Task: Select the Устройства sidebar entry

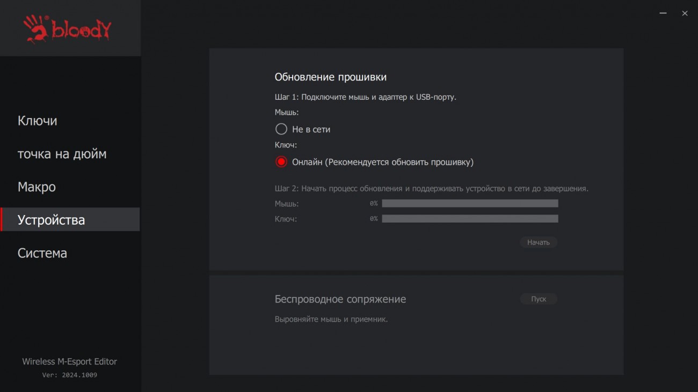Action: 51,220
